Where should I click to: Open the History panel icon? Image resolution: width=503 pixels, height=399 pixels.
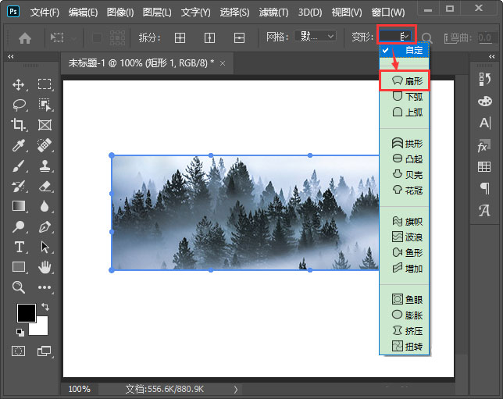click(x=485, y=79)
